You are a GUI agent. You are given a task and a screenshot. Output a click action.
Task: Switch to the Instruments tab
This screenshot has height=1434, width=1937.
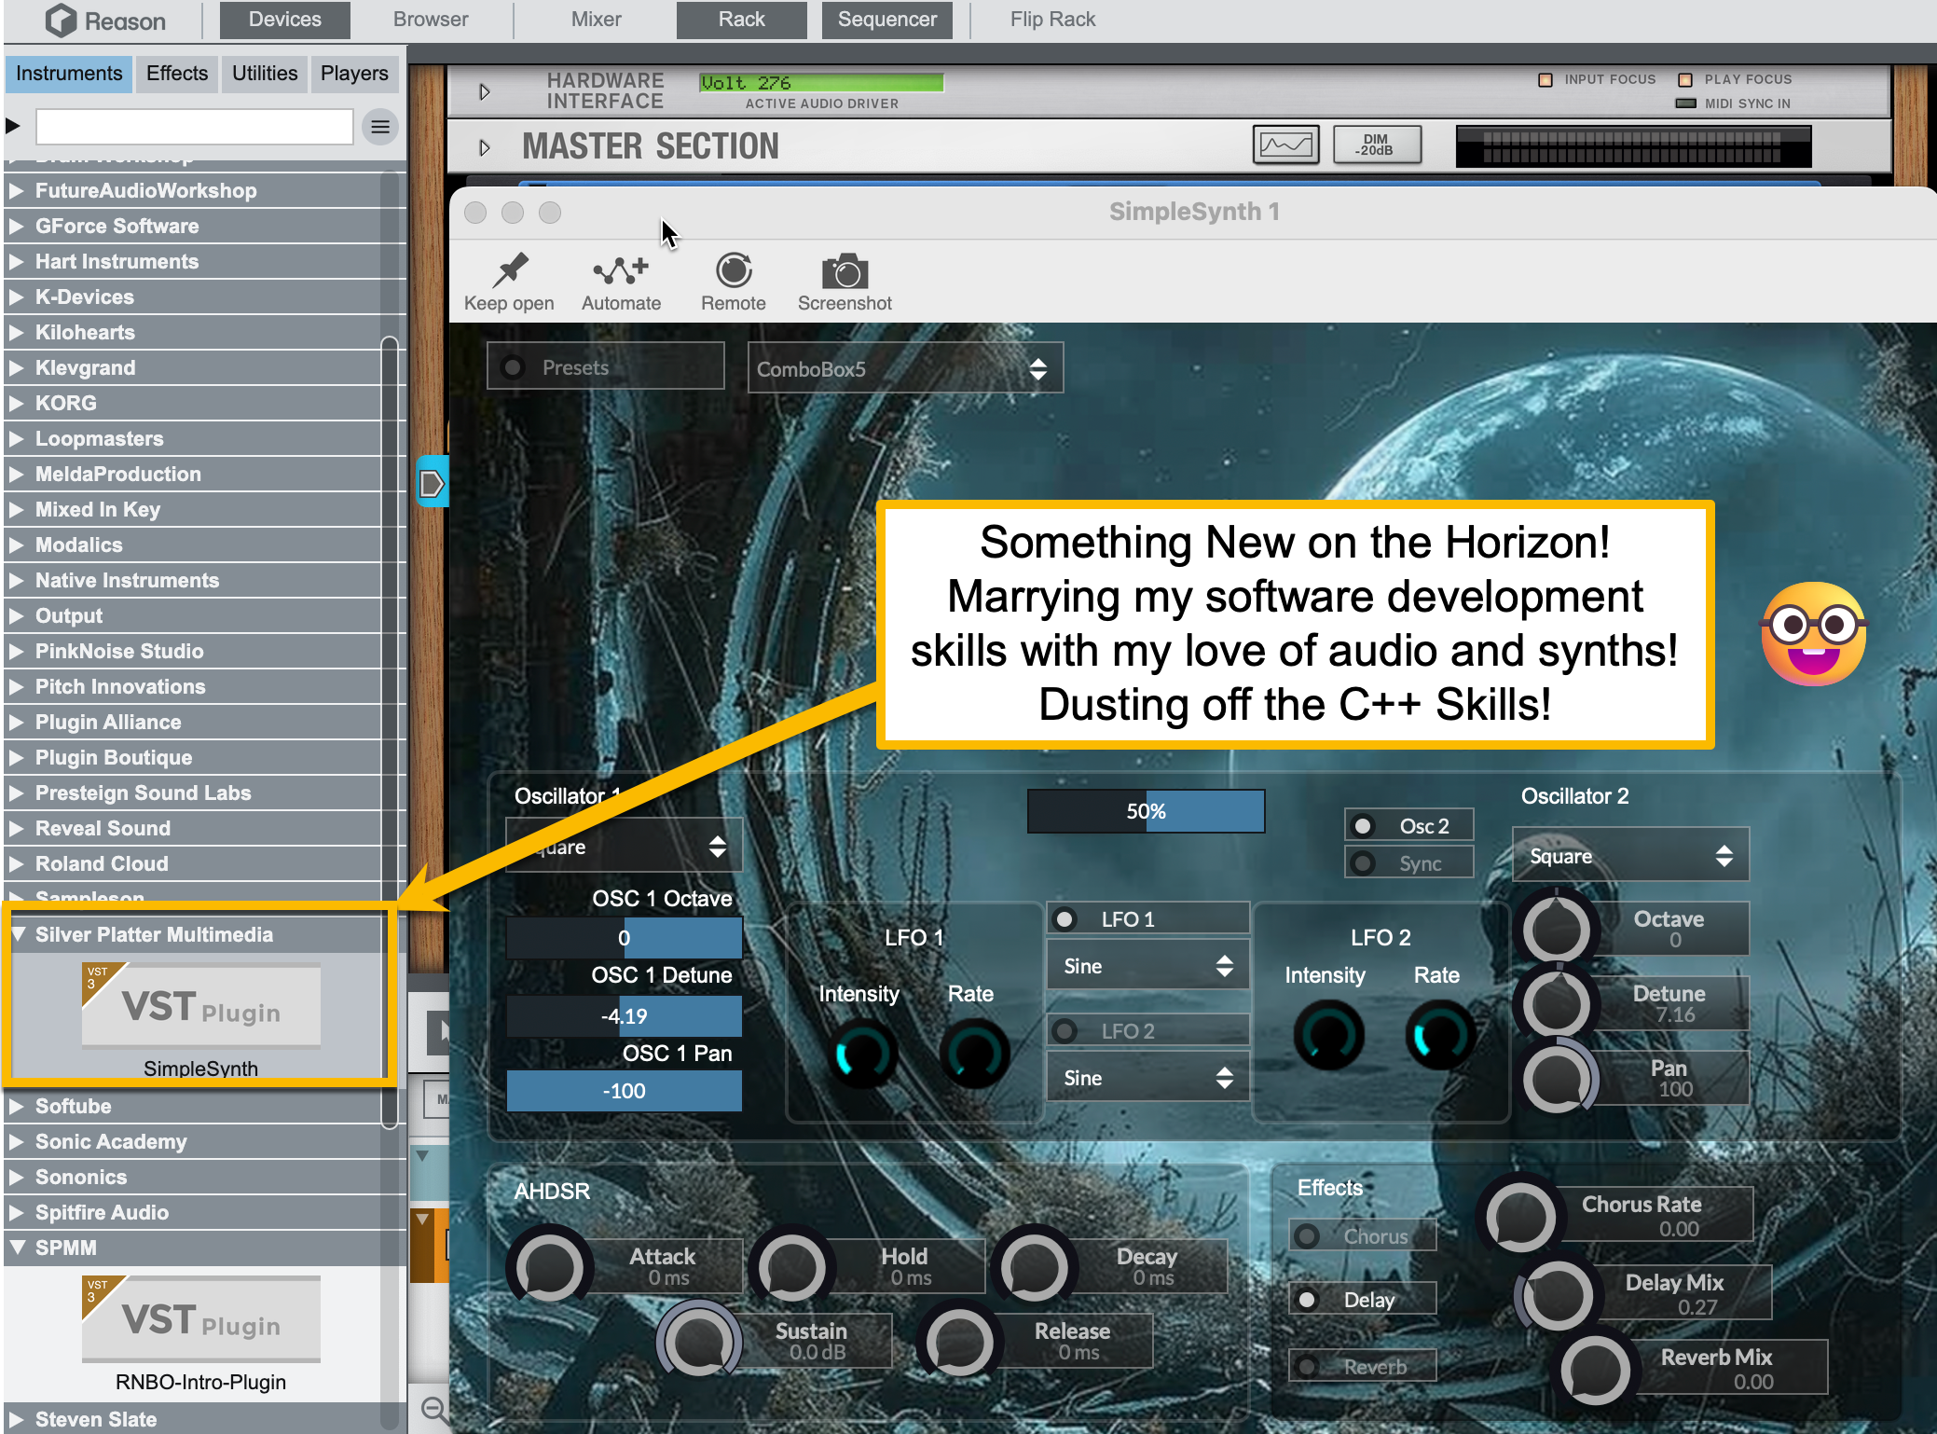69,73
